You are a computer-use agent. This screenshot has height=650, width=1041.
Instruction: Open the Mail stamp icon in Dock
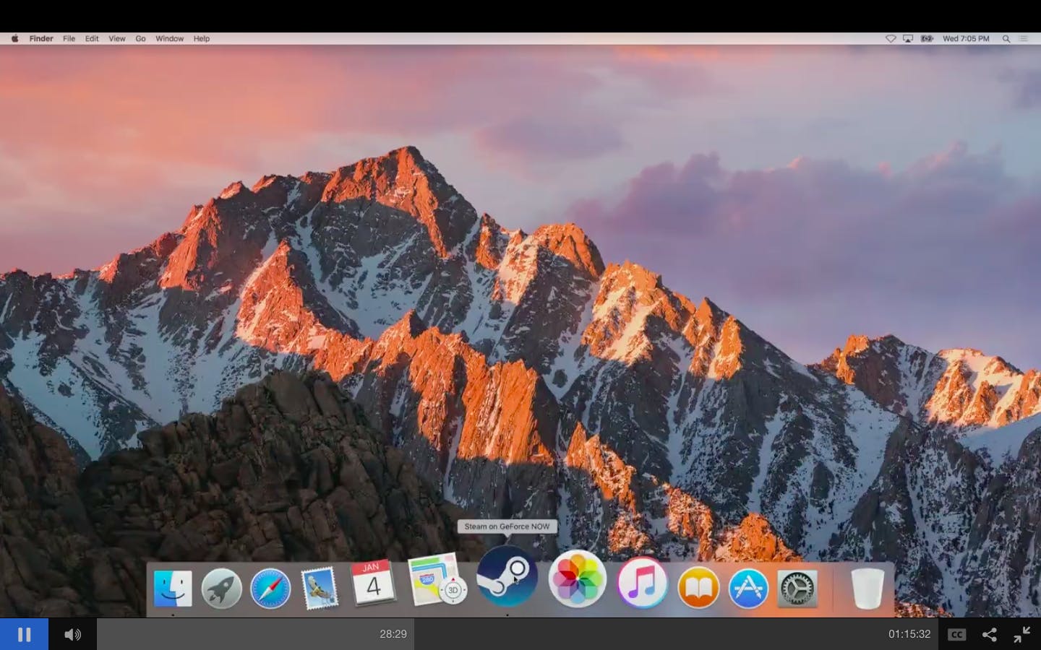tap(320, 587)
